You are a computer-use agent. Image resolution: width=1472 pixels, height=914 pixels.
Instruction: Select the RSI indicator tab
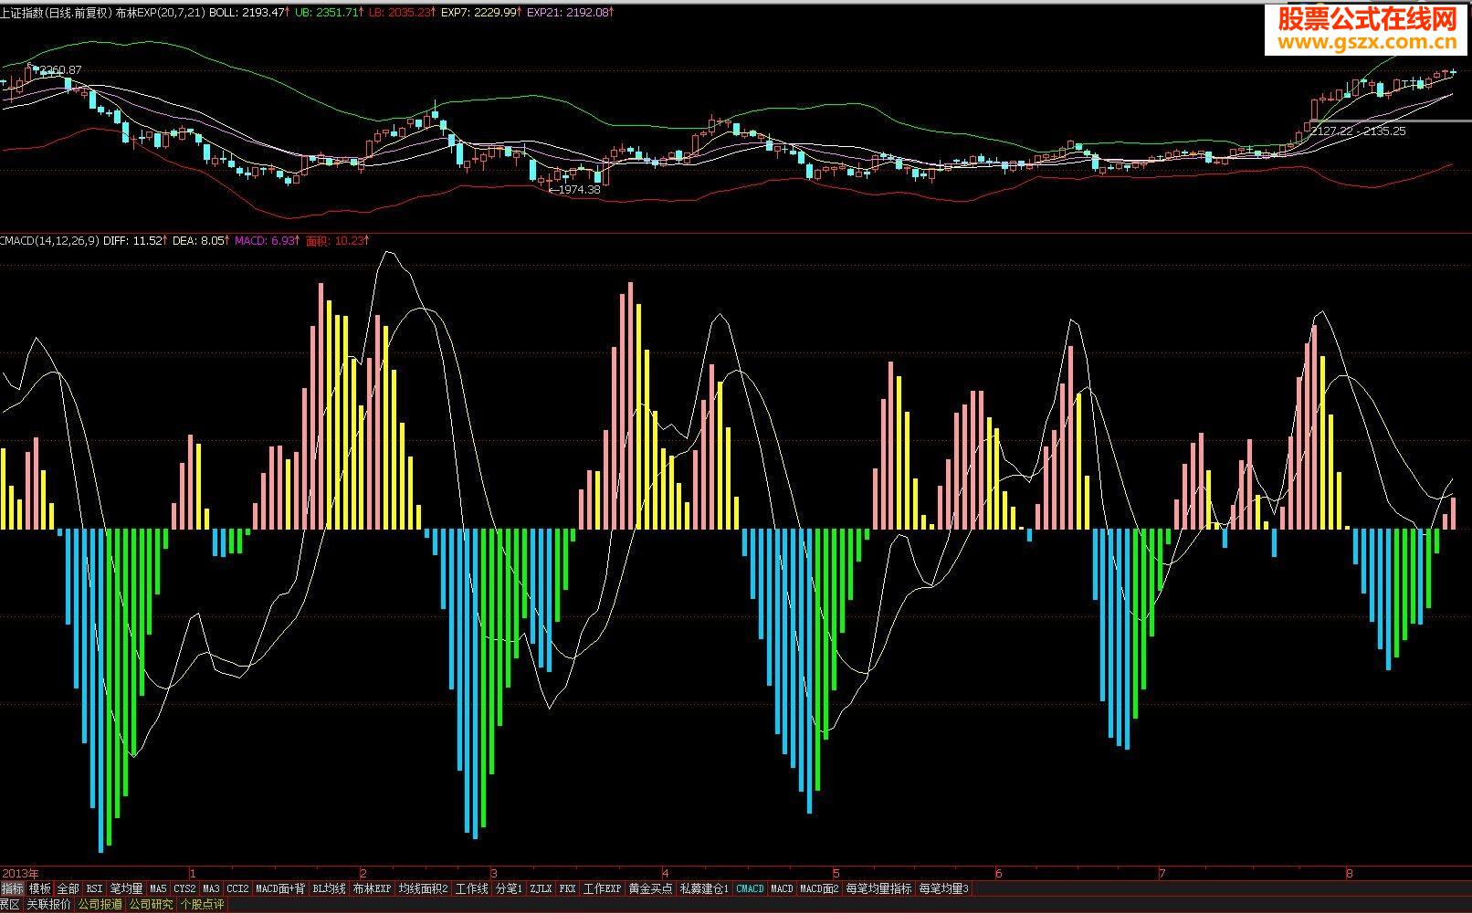coord(95,888)
